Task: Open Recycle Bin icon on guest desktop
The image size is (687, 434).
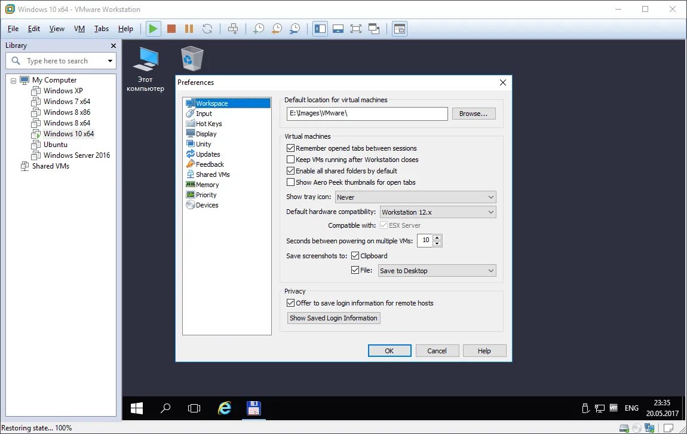Action: tap(192, 59)
